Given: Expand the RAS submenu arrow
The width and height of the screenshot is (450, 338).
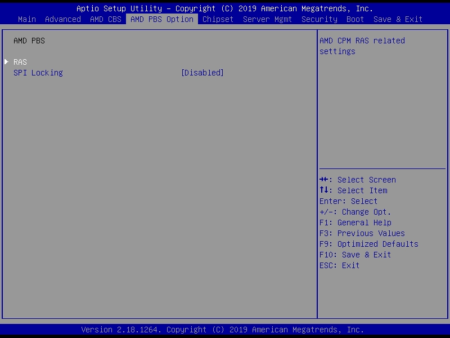Looking at the screenshot, I should [x=6, y=62].
